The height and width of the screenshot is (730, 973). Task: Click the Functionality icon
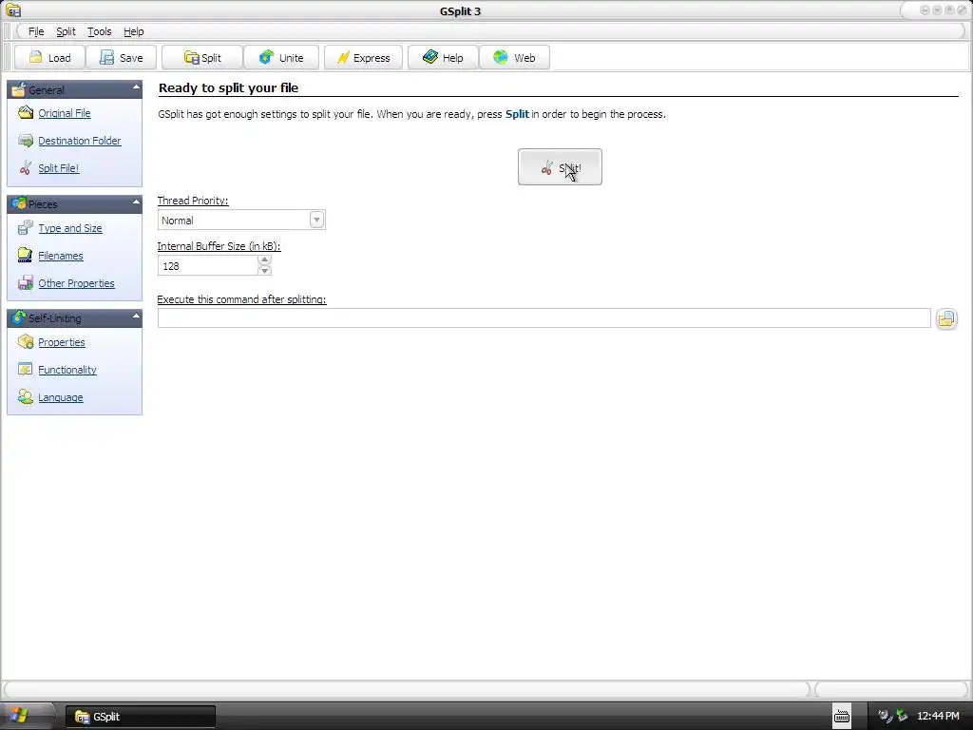(x=26, y=370)
